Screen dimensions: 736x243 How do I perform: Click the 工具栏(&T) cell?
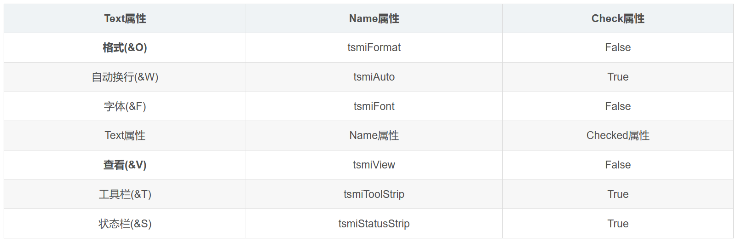click(125, 194)
